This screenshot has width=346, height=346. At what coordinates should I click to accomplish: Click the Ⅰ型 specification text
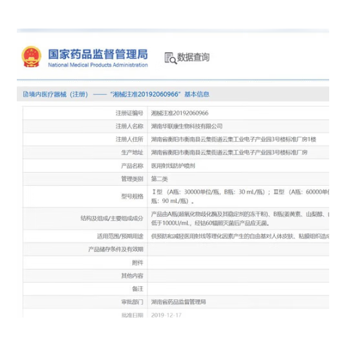click(240, 197)
